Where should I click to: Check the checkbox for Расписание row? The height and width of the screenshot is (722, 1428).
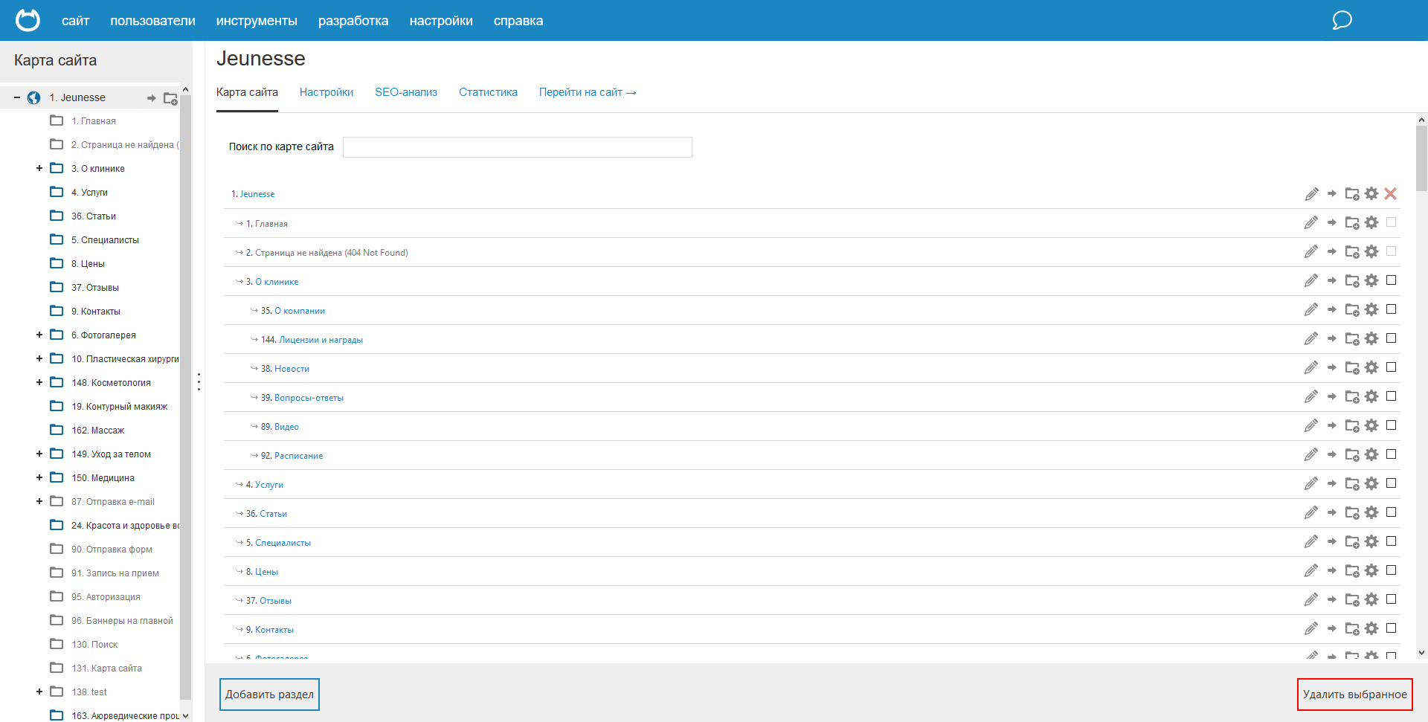coord(1392,454)
